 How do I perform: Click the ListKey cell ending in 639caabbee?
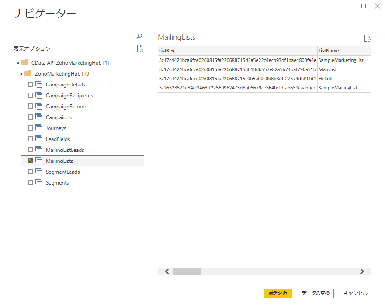click(x=238, y=88)
